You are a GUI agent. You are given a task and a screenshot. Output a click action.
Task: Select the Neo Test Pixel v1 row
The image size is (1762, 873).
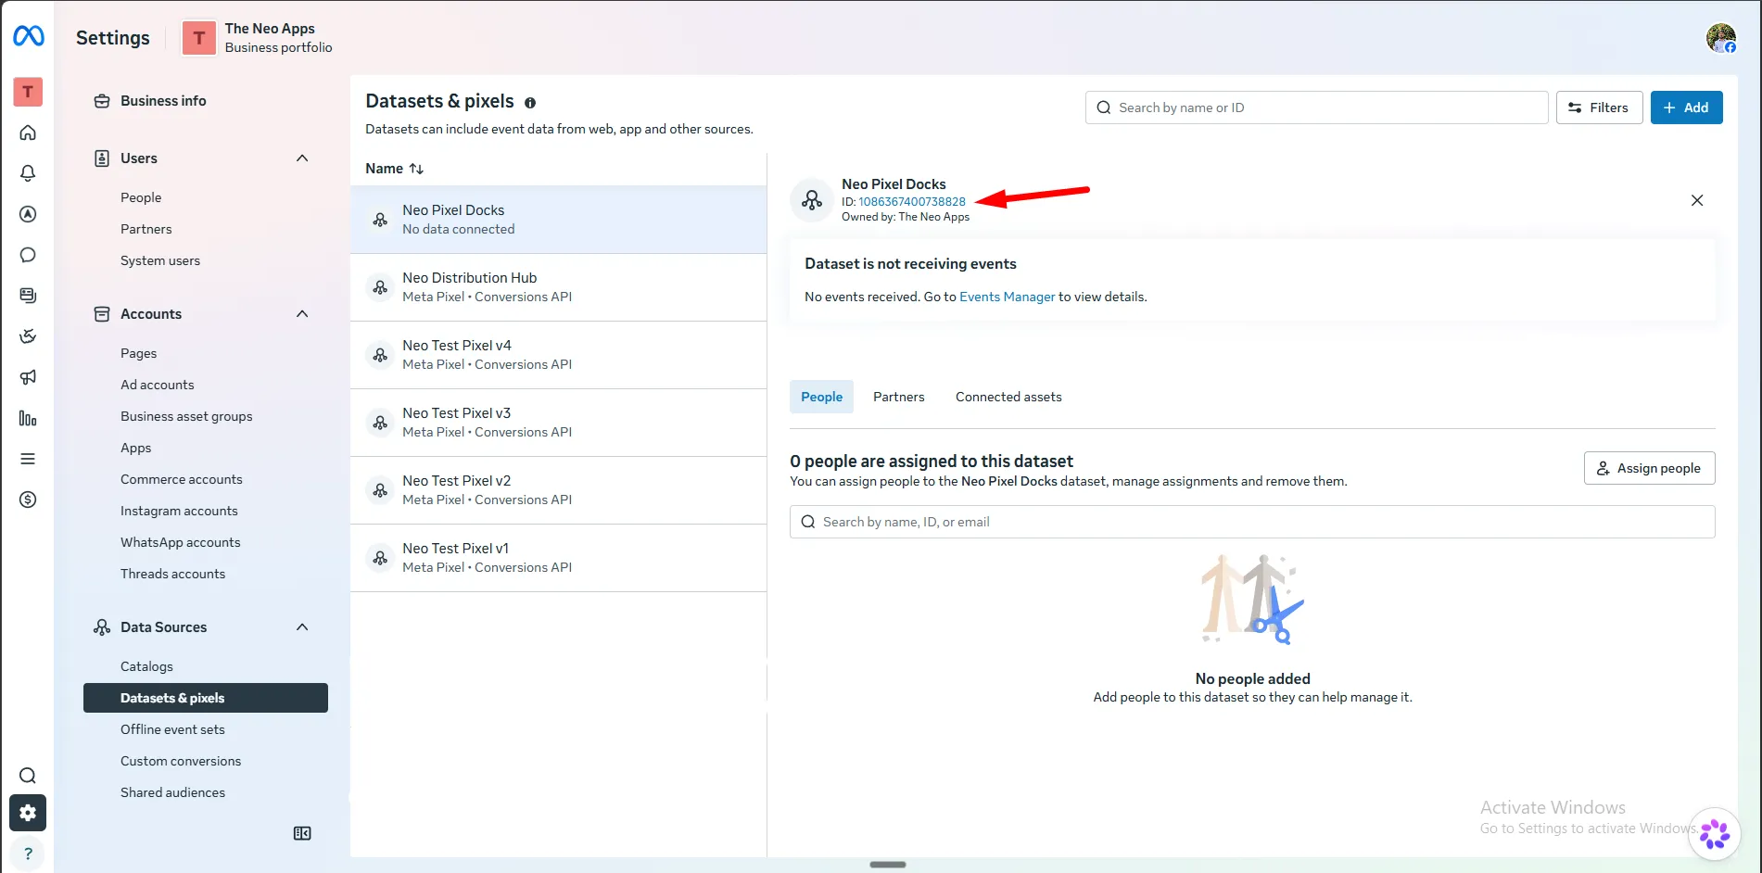558,558
